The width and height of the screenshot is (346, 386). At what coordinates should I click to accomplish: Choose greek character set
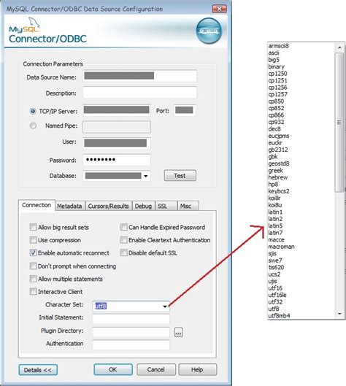click(x=276, y=171)
